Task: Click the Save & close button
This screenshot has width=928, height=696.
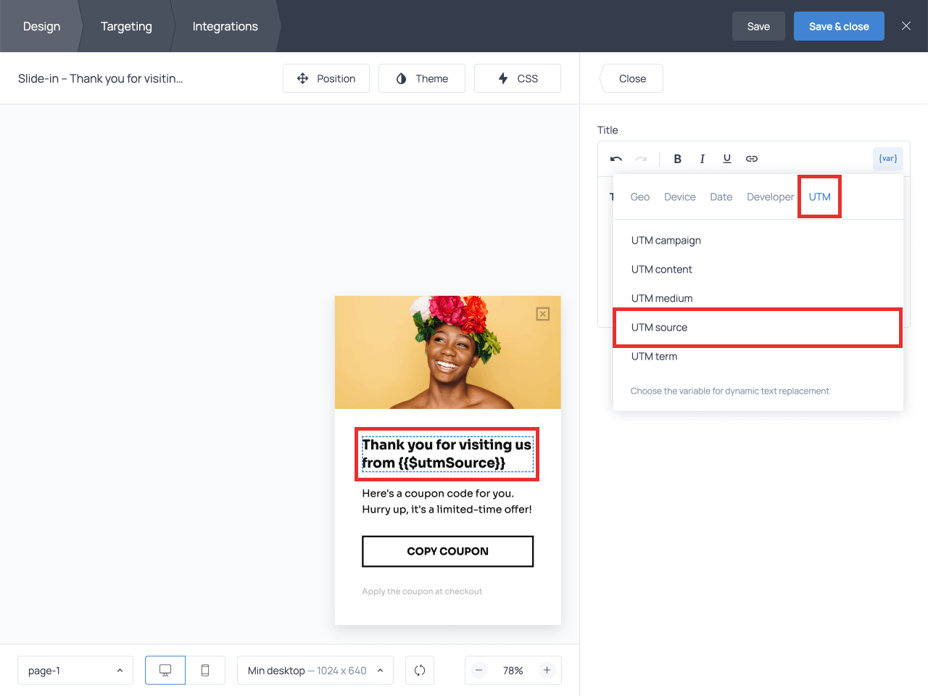Action: click(x=839, y=26)
